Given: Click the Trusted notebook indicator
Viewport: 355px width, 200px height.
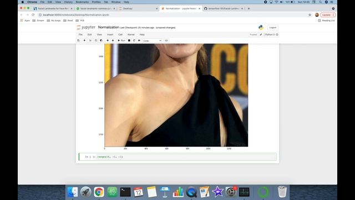Looking at the screenshot, I should pyautogui.click(x=253, y=34).
